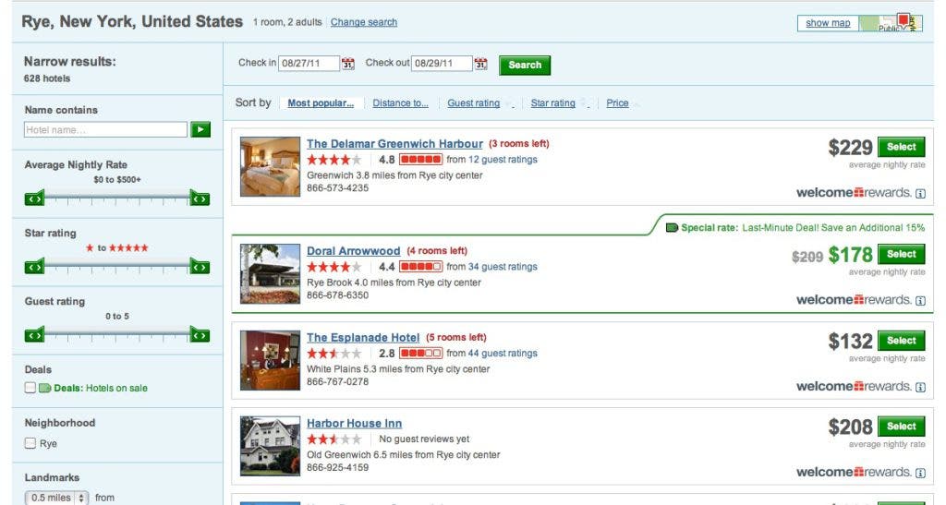The width and height of the screenshot is (946, 505).
Task: Click the '628 hotels' count text
Action: (47, 78)
